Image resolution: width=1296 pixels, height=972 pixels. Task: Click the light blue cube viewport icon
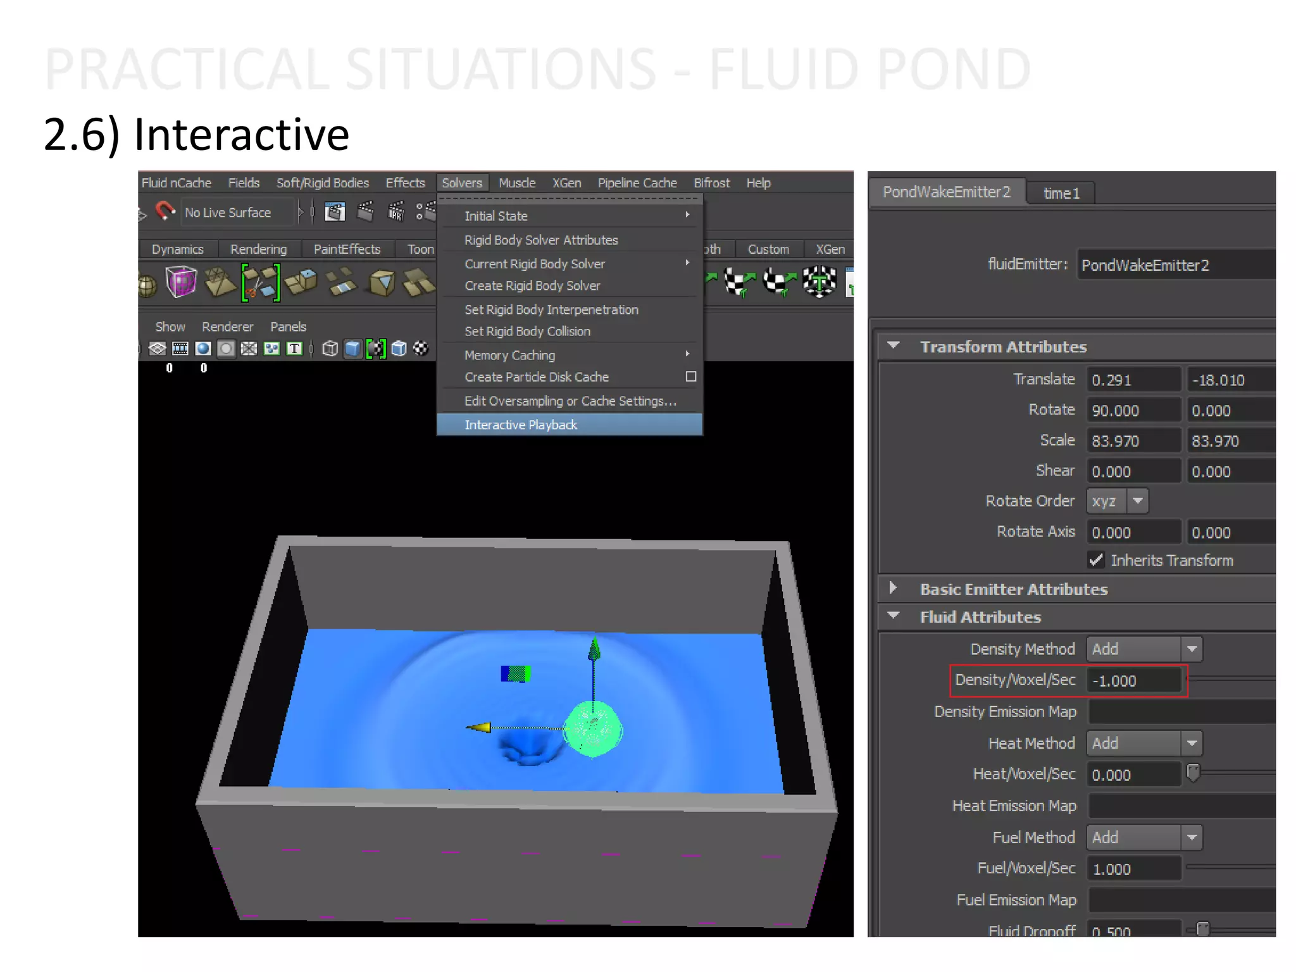(x=399, y=349)
